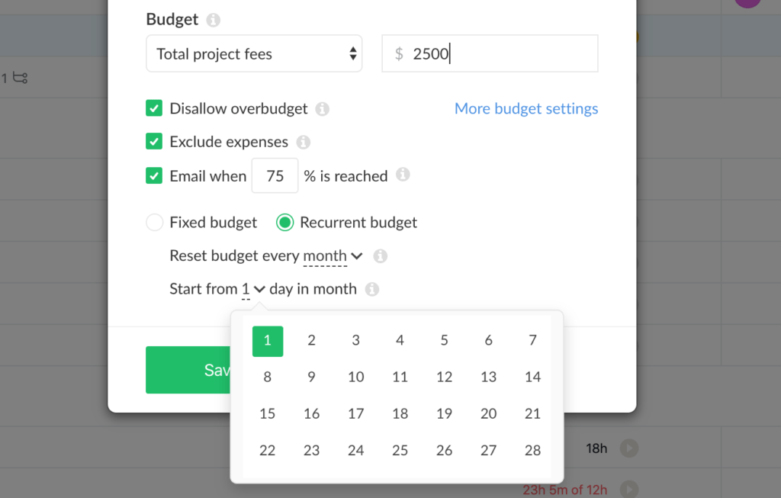781x498 pixels.
Task: Click the subtask hierarchy icon next to 1
Action: click(x=18, y=79)
